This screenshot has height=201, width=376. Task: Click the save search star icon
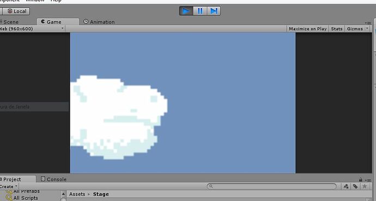click(365, 186)
